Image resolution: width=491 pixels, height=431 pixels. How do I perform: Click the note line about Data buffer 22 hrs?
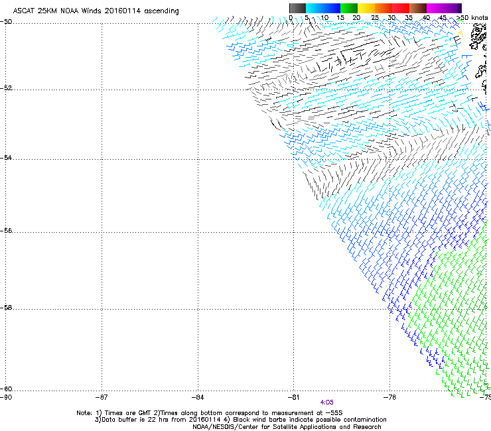coord(240,420)
